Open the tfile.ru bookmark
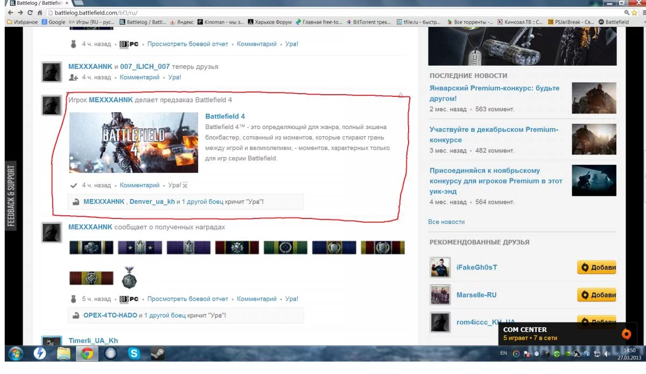 418,22
